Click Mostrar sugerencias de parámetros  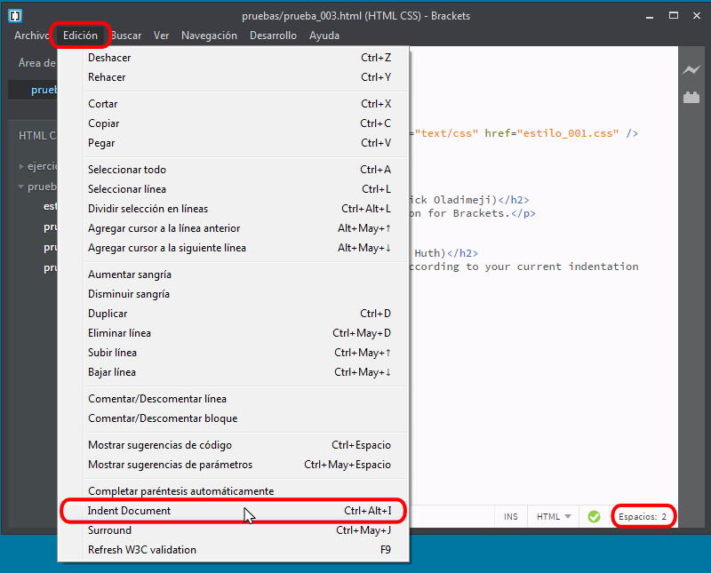click(x=234, y=465)
